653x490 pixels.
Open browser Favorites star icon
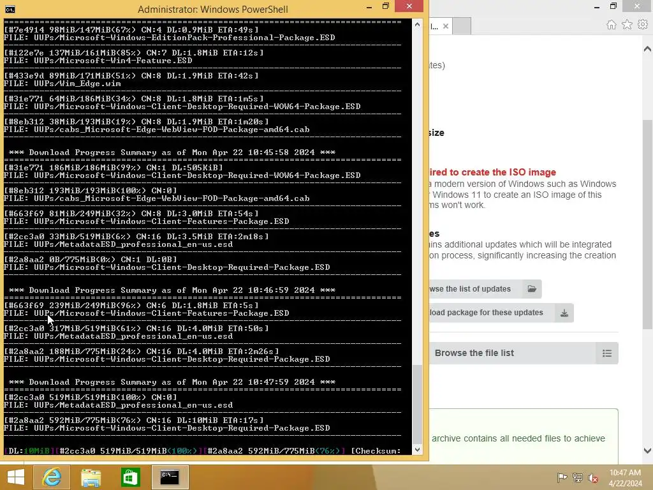click(627, 25)
